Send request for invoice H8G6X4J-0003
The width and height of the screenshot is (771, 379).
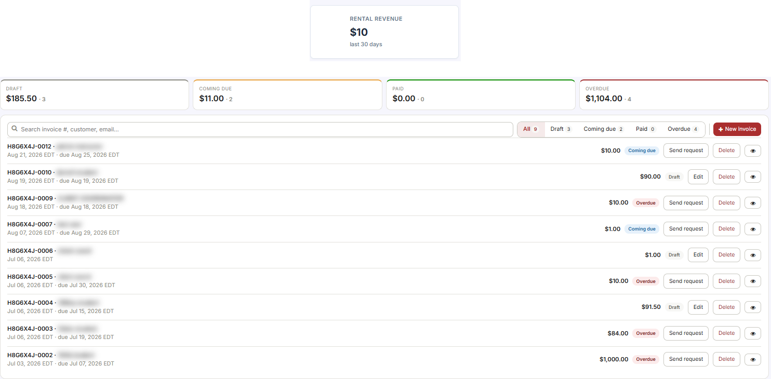pos(686,333)
